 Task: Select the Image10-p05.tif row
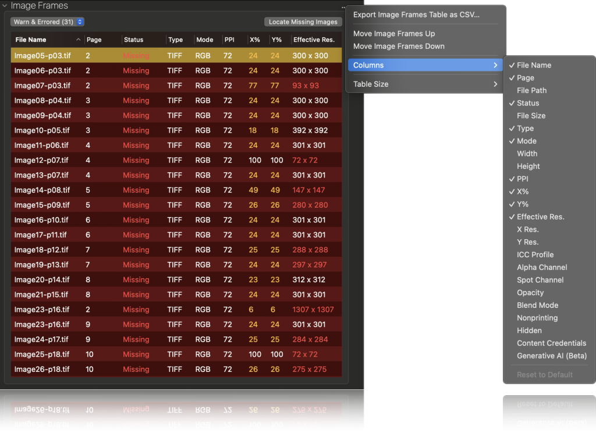pos(176,130)
